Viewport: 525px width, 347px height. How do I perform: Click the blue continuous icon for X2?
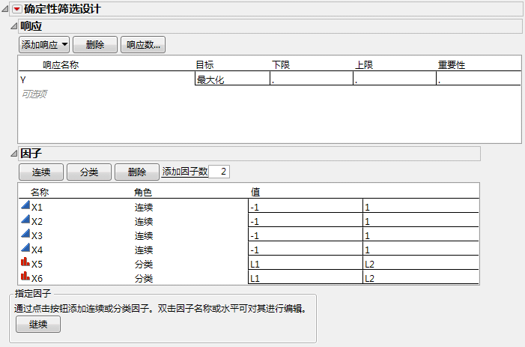[x=25, y=219]
